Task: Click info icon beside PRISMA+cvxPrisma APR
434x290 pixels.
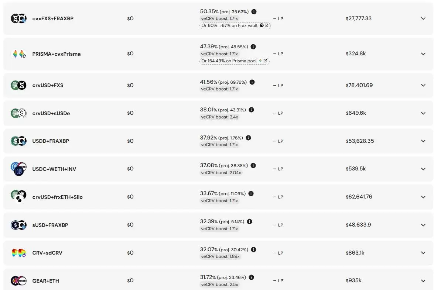Action: point(253,47)
